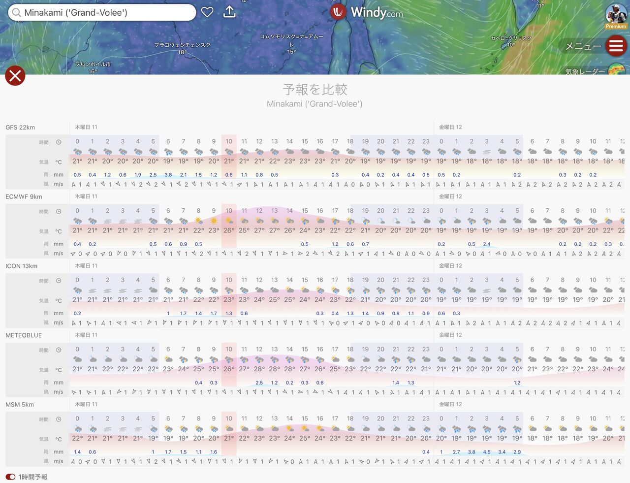Add location to favorites with heart icon

coord(207,12)
